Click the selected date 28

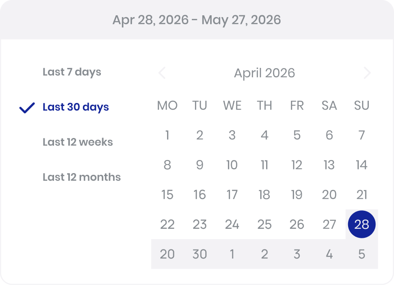click(362, 224)
